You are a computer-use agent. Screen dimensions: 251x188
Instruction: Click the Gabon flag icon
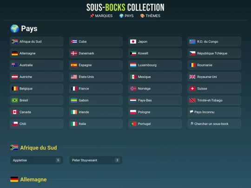[x=74, y=100]
